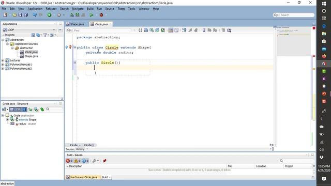This screenshot has height=186, width=331.
Task: Toggle the errors filter in Build Issues
Action: pos(69,161)
